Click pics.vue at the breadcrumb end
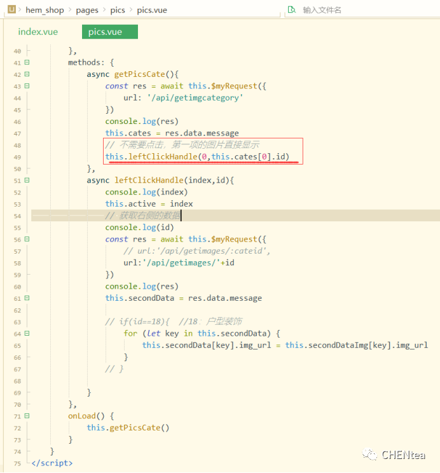This screenshot has height=473, width=440. click(152, 10)
